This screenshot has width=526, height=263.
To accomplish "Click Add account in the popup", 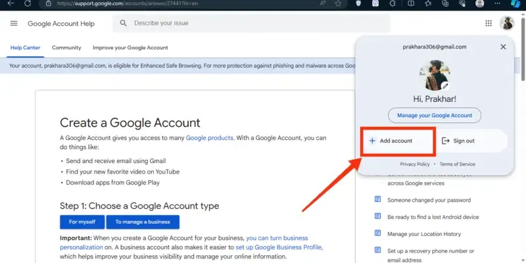I will tap(396, 141).
